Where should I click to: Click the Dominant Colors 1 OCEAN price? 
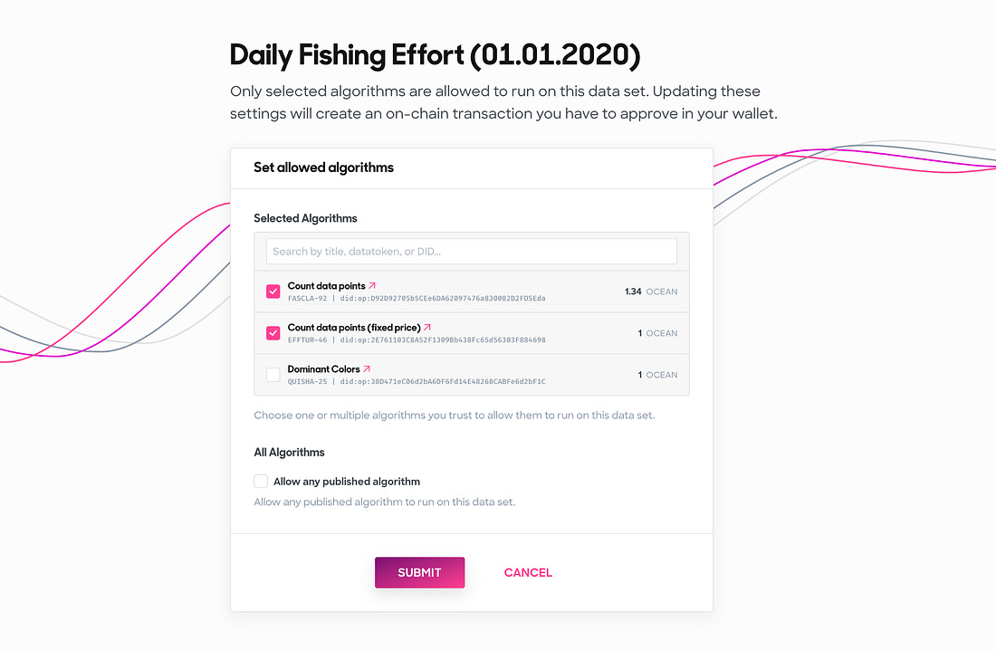657,375
